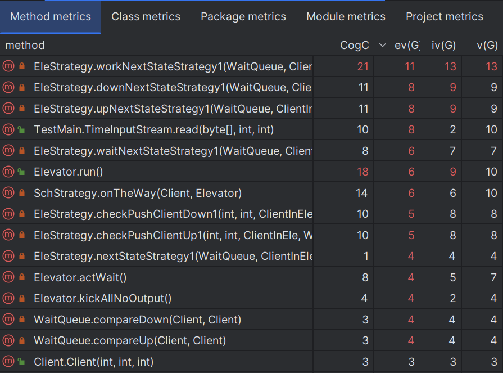The width and height of the screenshot is (503, 373).
Task: Switch to Project metrics tab
Action: pyautogui.click(x=444, y=17)
